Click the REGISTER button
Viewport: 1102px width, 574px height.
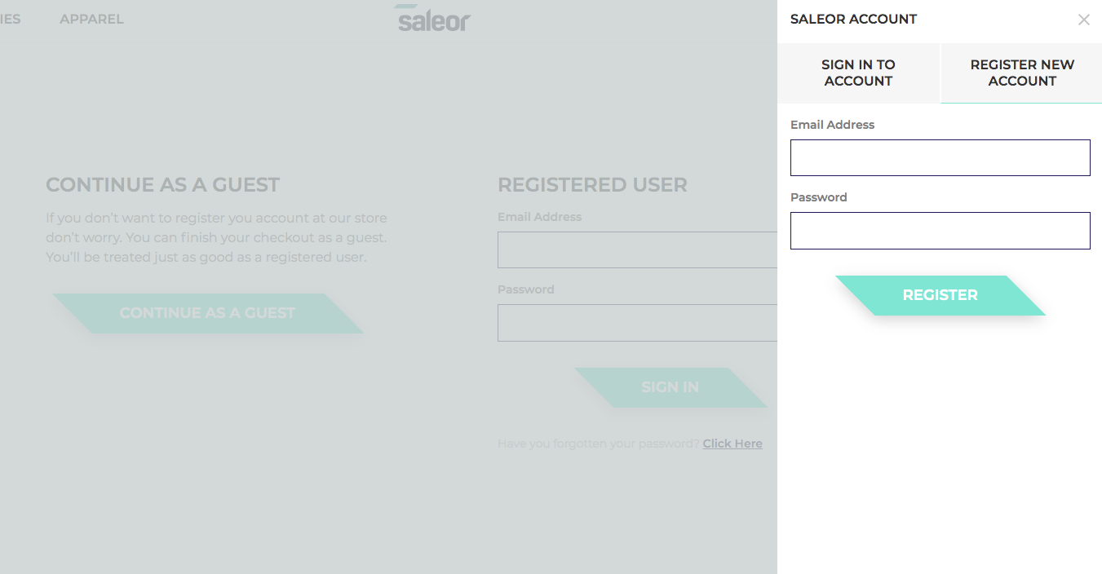(x=940, y=295)
